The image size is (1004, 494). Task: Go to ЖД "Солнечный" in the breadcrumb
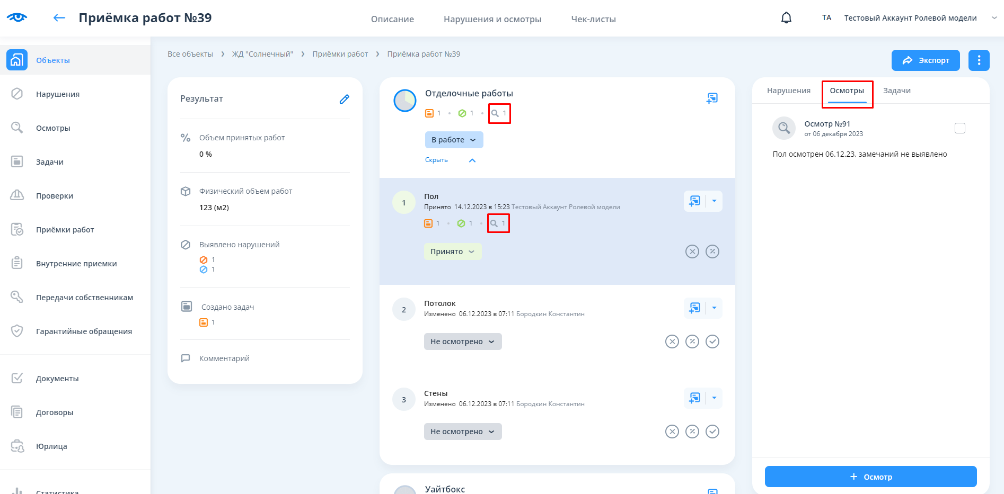262,54
